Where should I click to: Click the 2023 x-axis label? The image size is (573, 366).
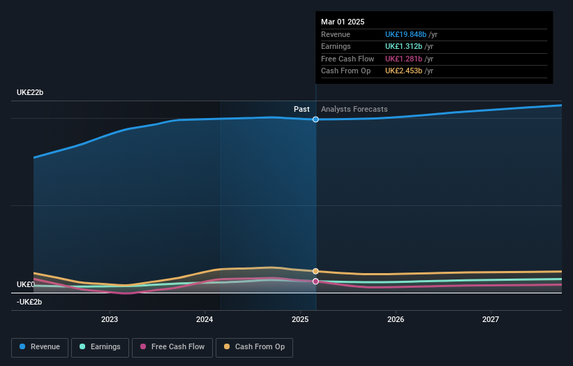pyautogui.click(x=110, y=320)
